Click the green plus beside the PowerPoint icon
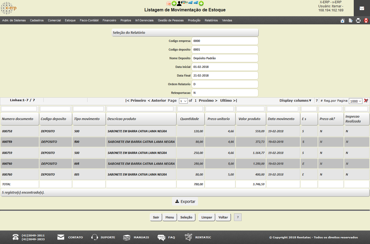 point(174,4)
